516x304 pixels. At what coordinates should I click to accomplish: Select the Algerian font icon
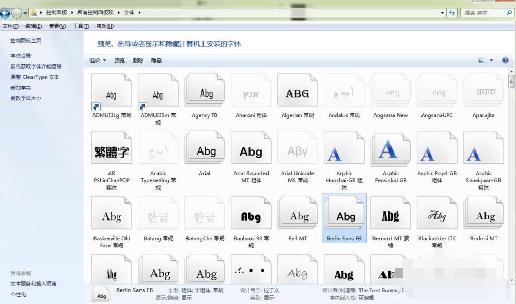[x=298, y=90]
